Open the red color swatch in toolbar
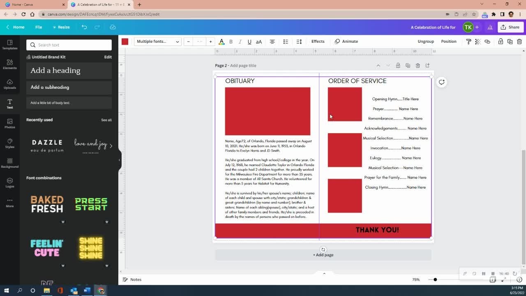The height and width of the screenshot is (296, 526). [x=125, y=42]
